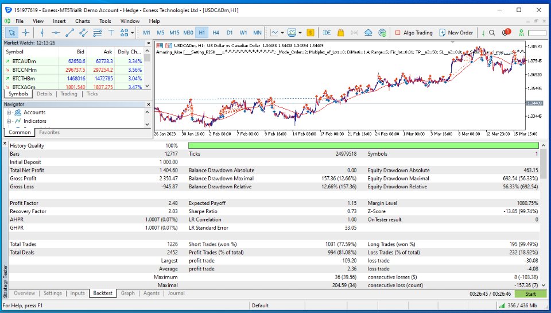Click the green Start button
551x313 pixels.
[x=530, y=293]
